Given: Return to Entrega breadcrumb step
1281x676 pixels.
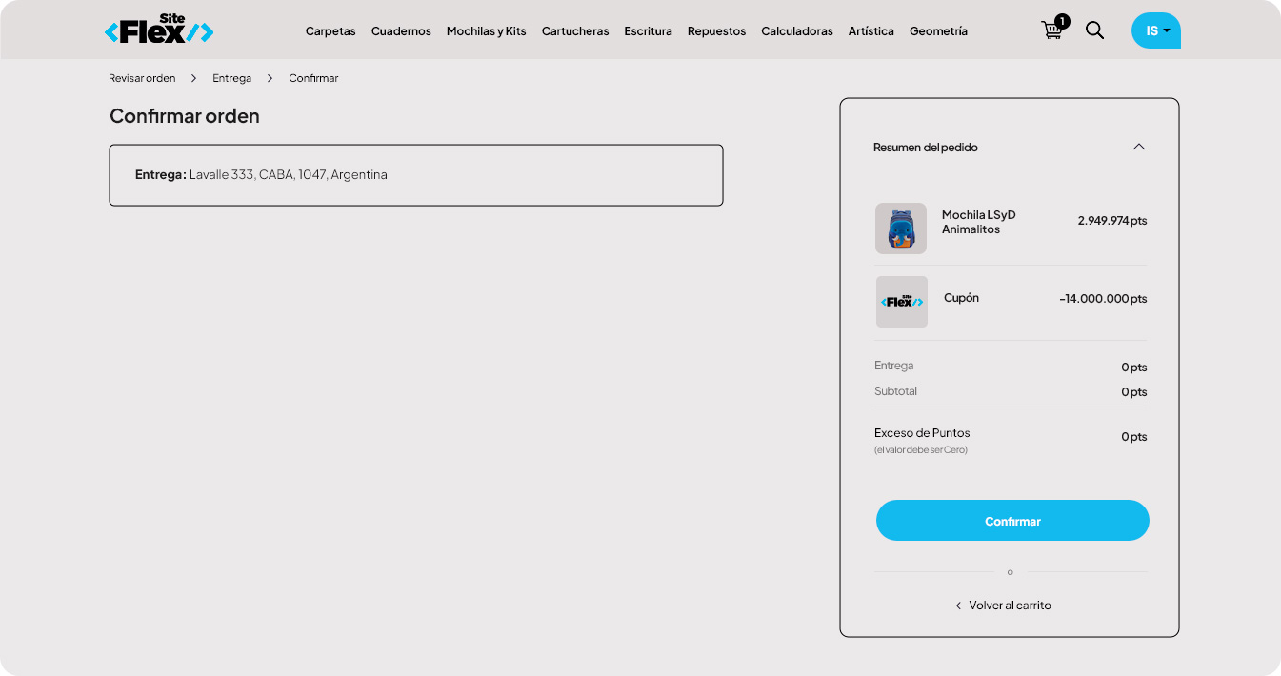Looking at the screenshot, I should point(231,78).
